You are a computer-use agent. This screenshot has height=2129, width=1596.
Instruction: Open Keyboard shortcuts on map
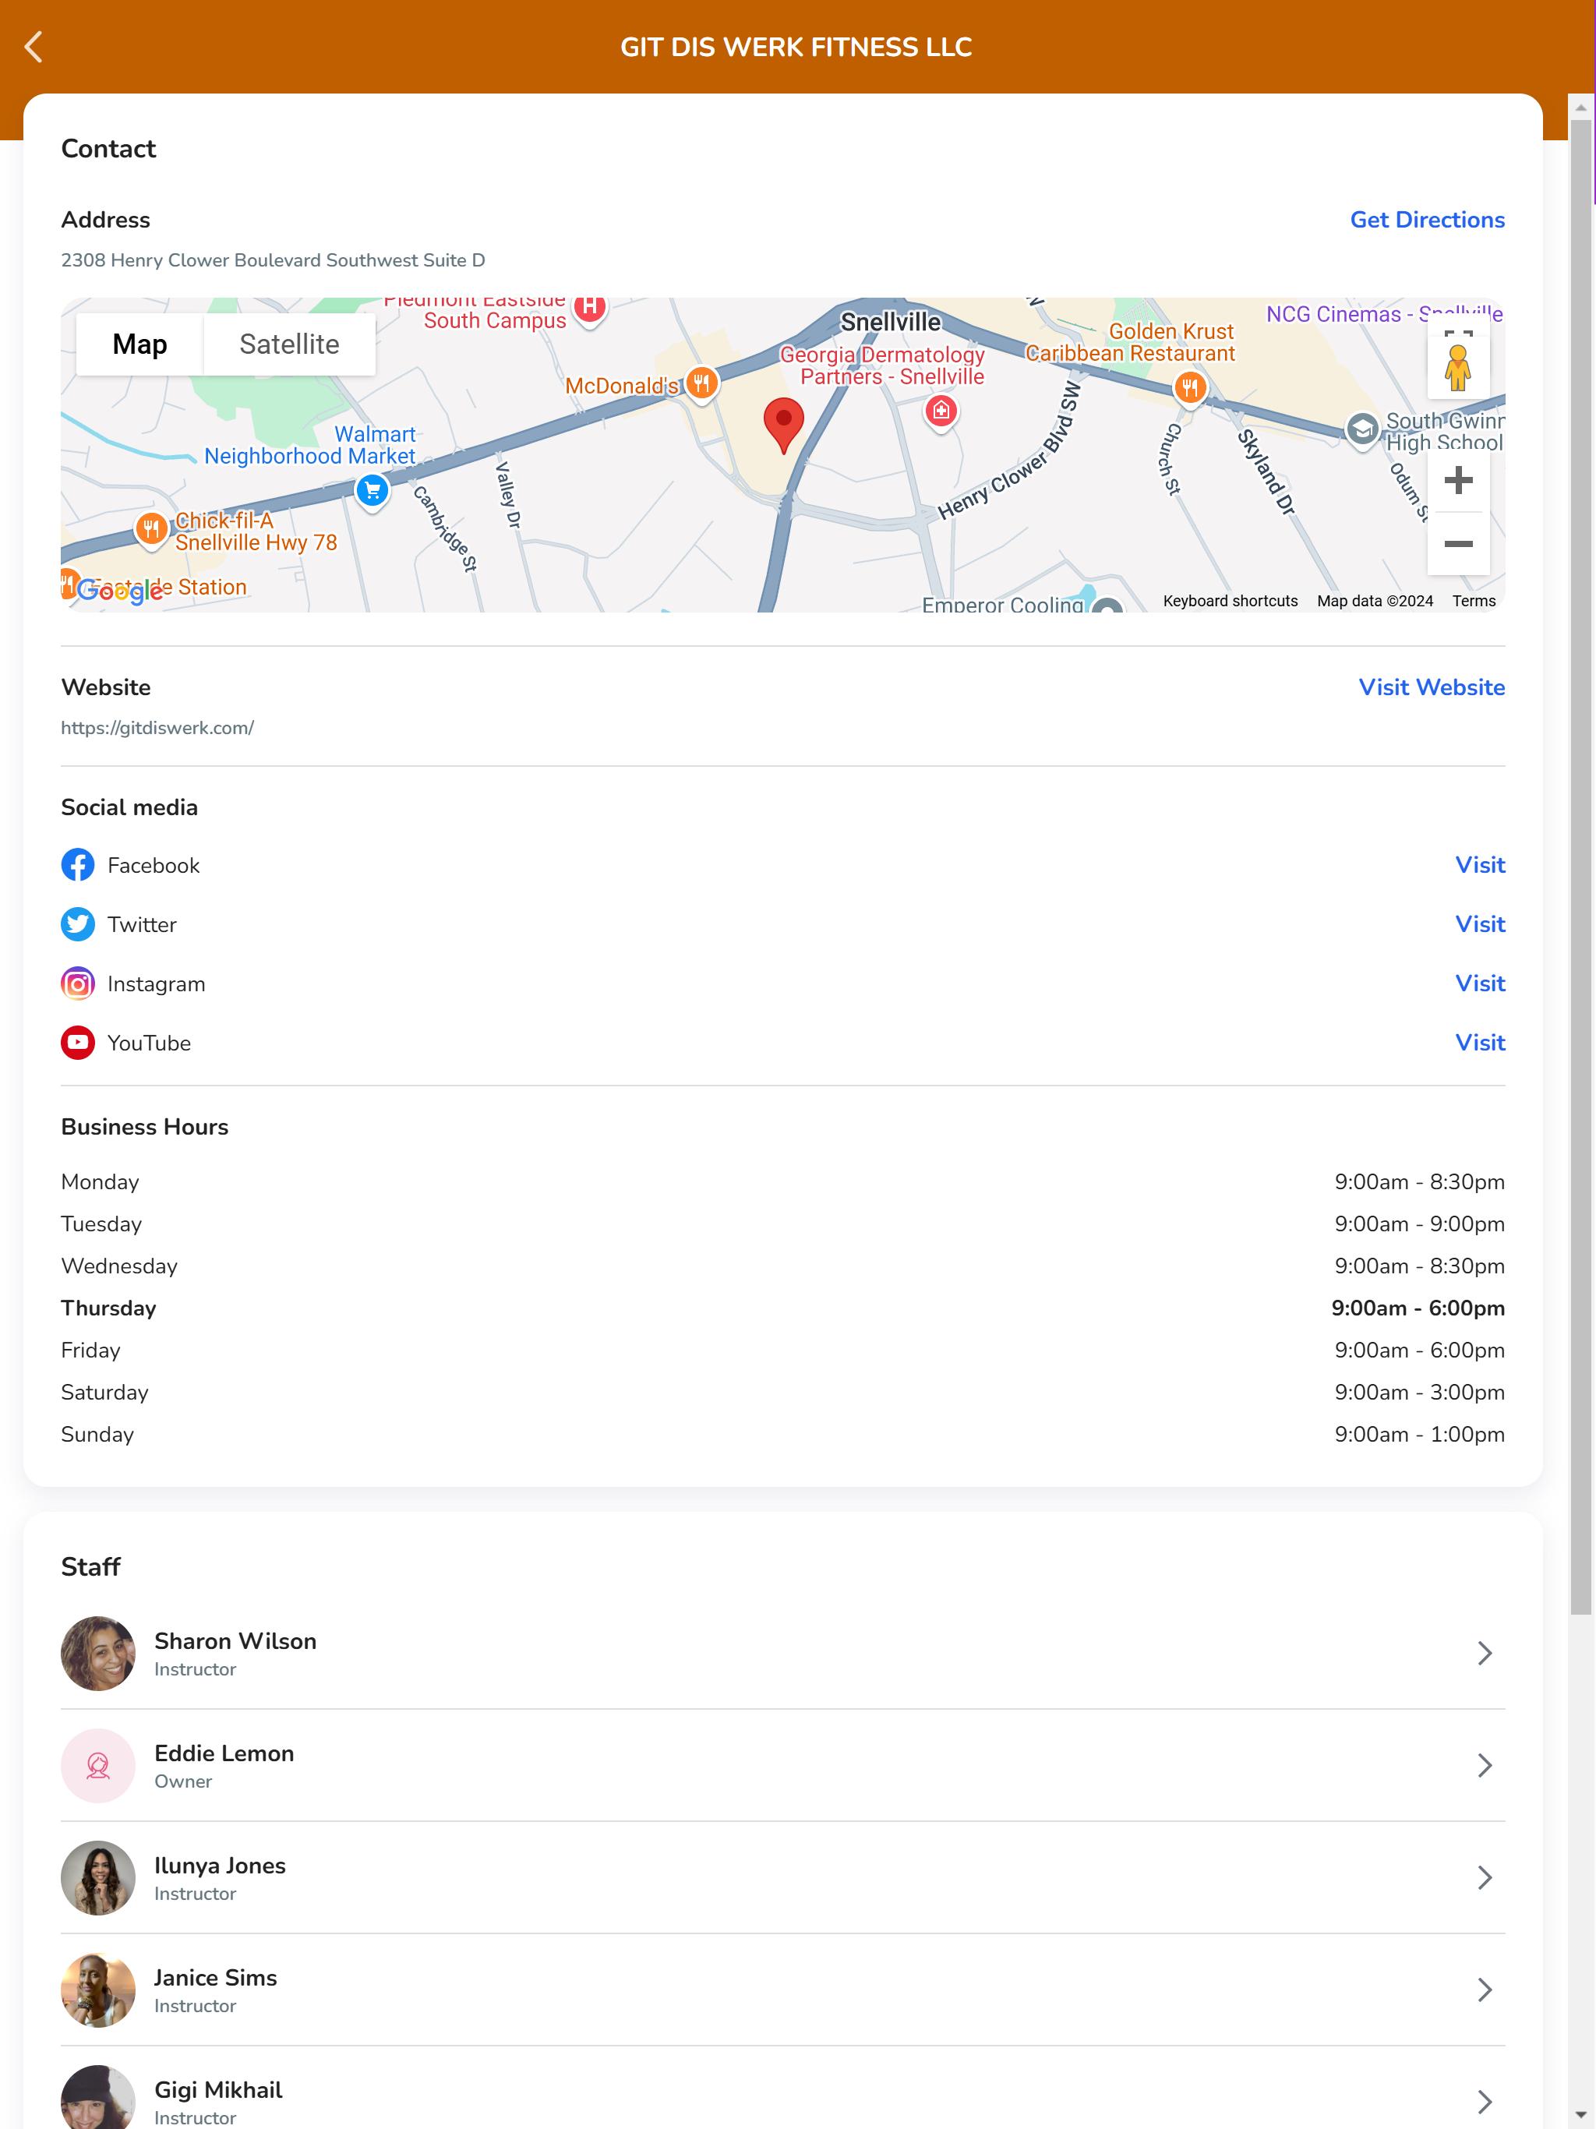pos(1231,601)
